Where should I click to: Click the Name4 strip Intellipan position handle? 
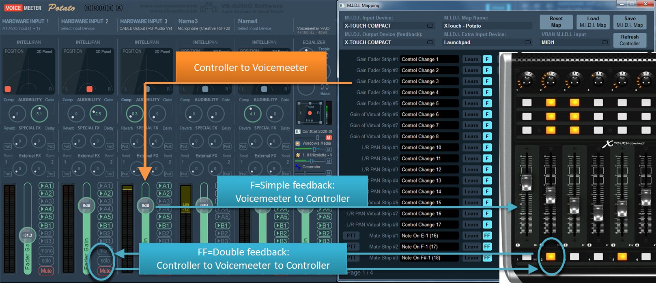(x=264, y=89)
